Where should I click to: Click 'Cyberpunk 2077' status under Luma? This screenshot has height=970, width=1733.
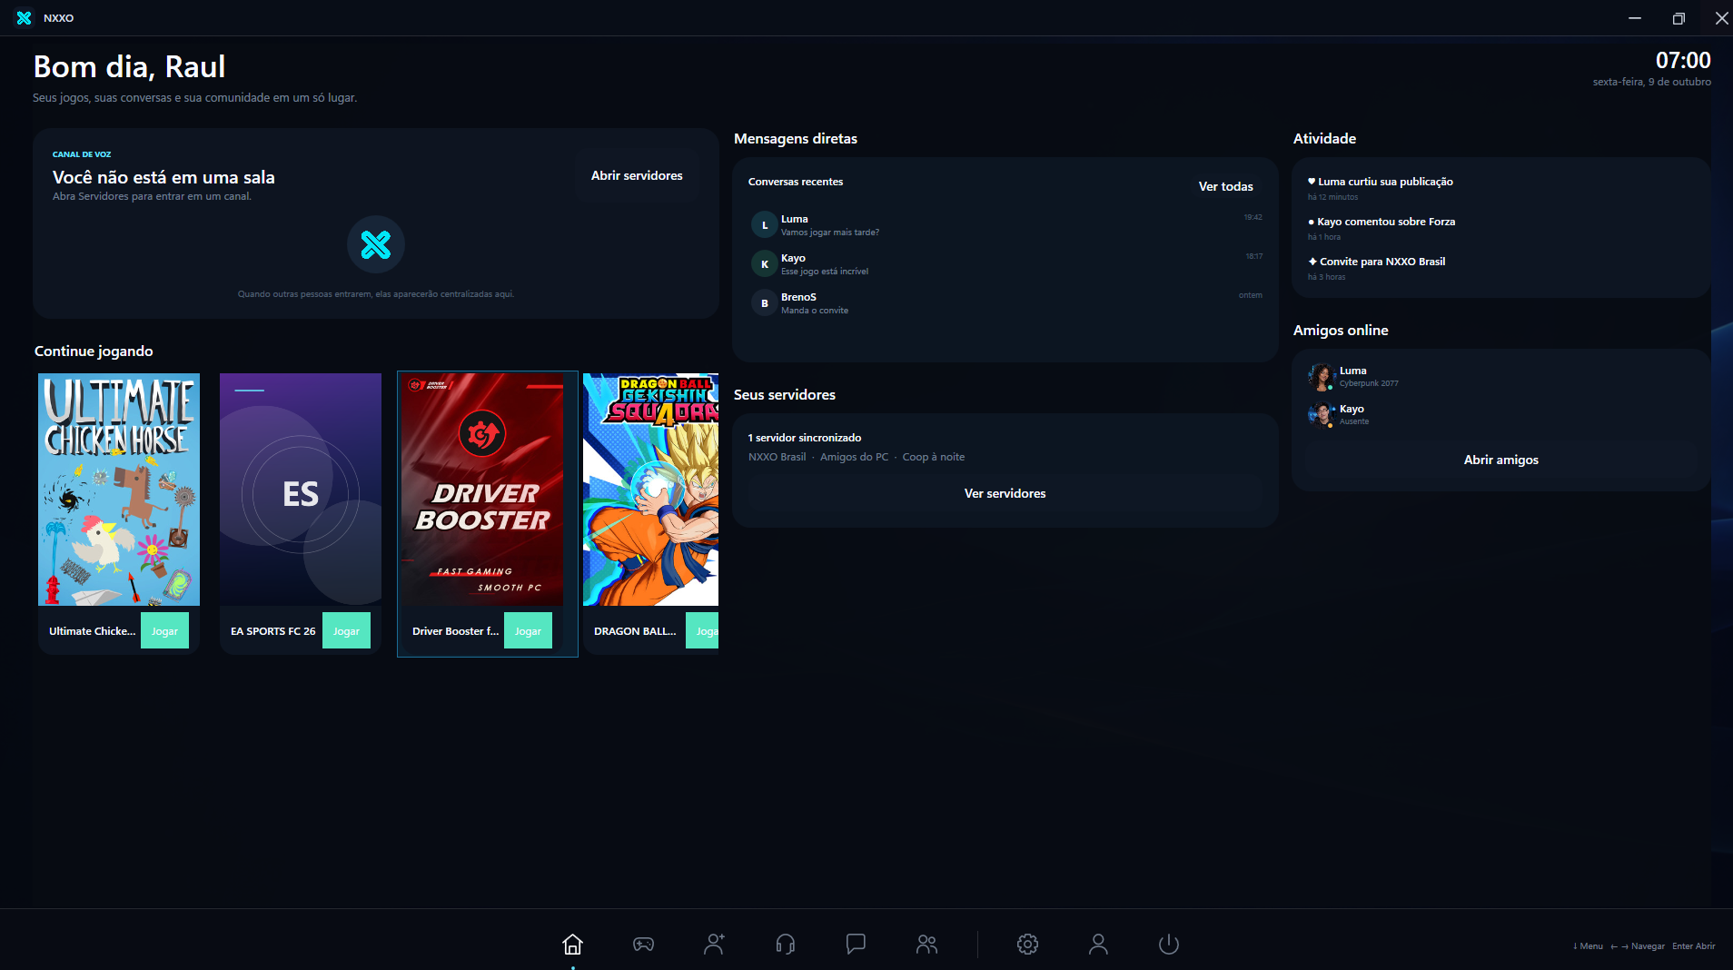(x=1369, y=383)
